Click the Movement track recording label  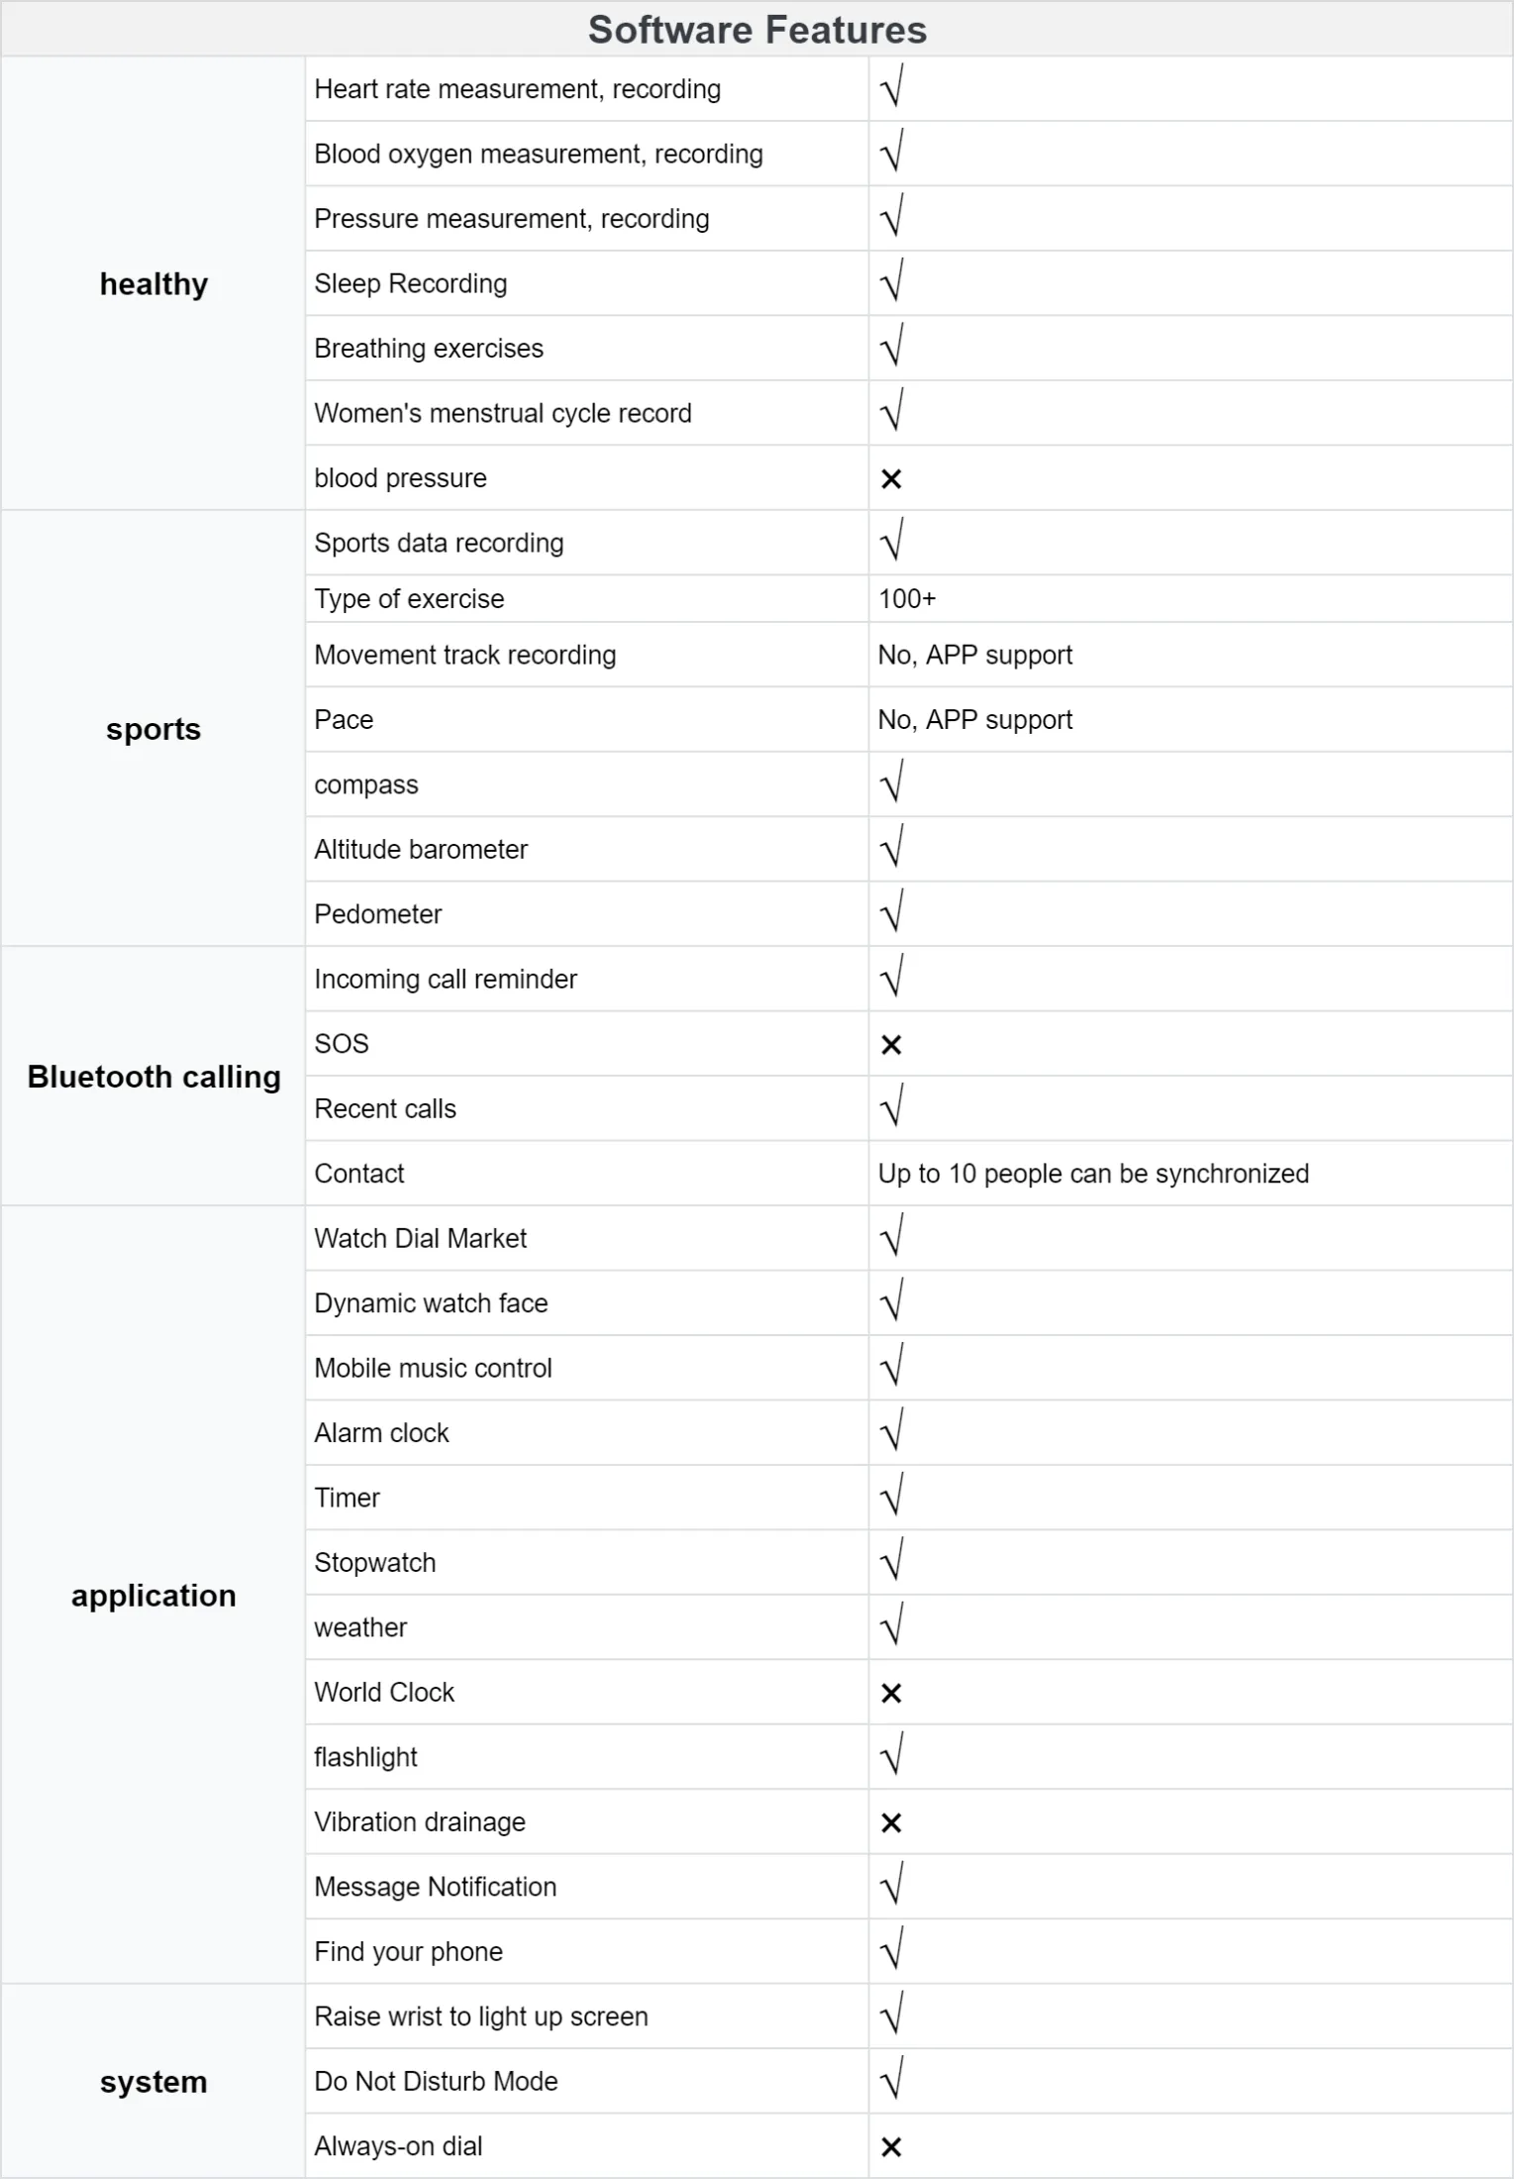(464, 655)
